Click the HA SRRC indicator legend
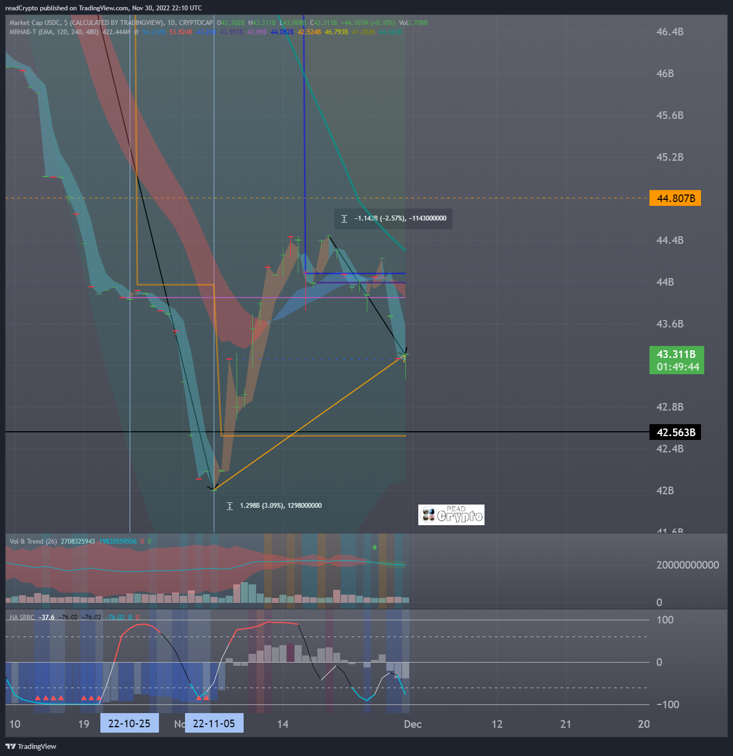The image size is (733, 756). click(x=22, y=618)
